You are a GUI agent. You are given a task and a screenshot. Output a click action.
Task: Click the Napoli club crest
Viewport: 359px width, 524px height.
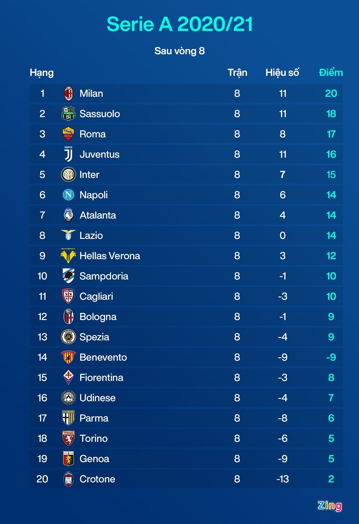pos(68,195)
